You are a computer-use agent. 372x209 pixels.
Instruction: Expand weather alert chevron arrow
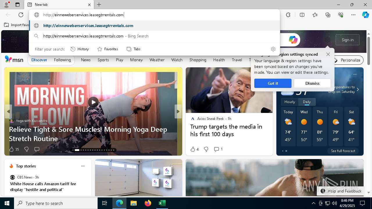click(x=358, y=89)
